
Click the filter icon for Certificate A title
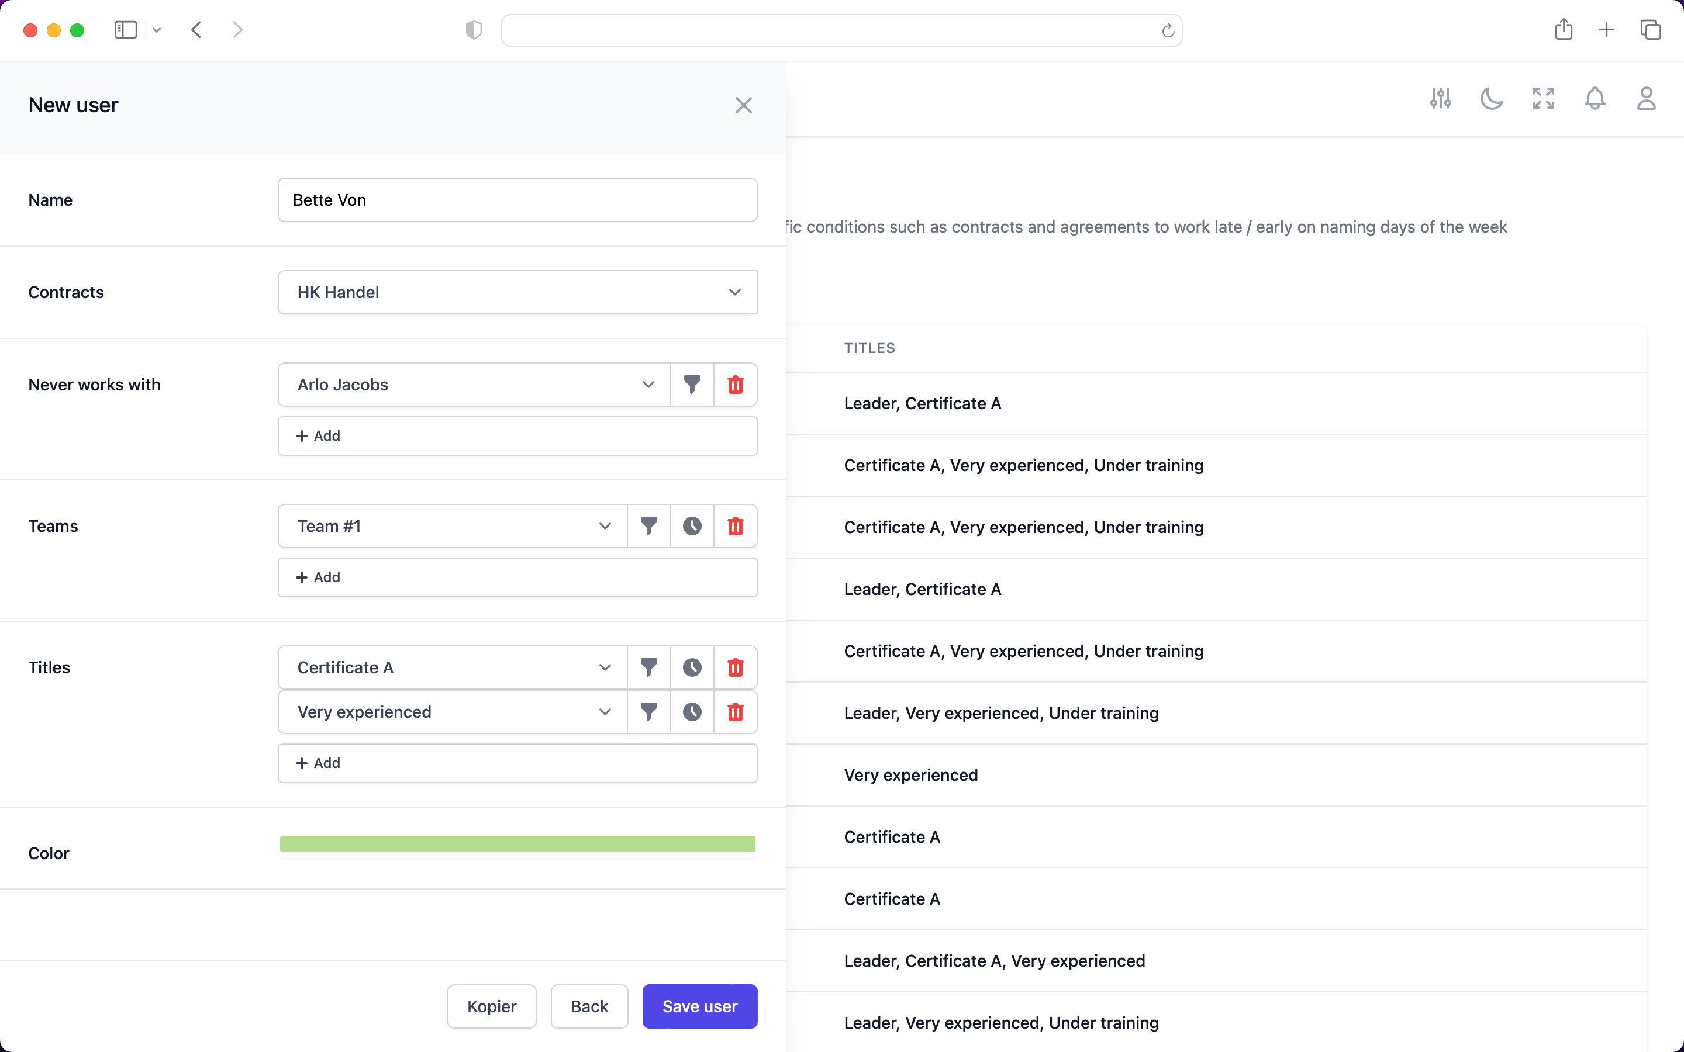coord(648,667)
